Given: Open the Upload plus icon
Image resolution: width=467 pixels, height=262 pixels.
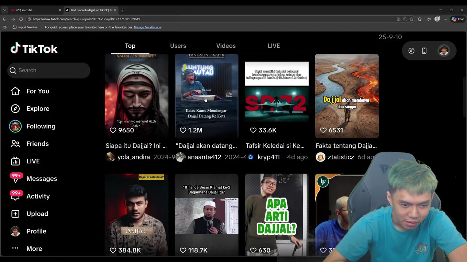Looking at the screenshot, I should pyautogui.click(x=15, y=214).
